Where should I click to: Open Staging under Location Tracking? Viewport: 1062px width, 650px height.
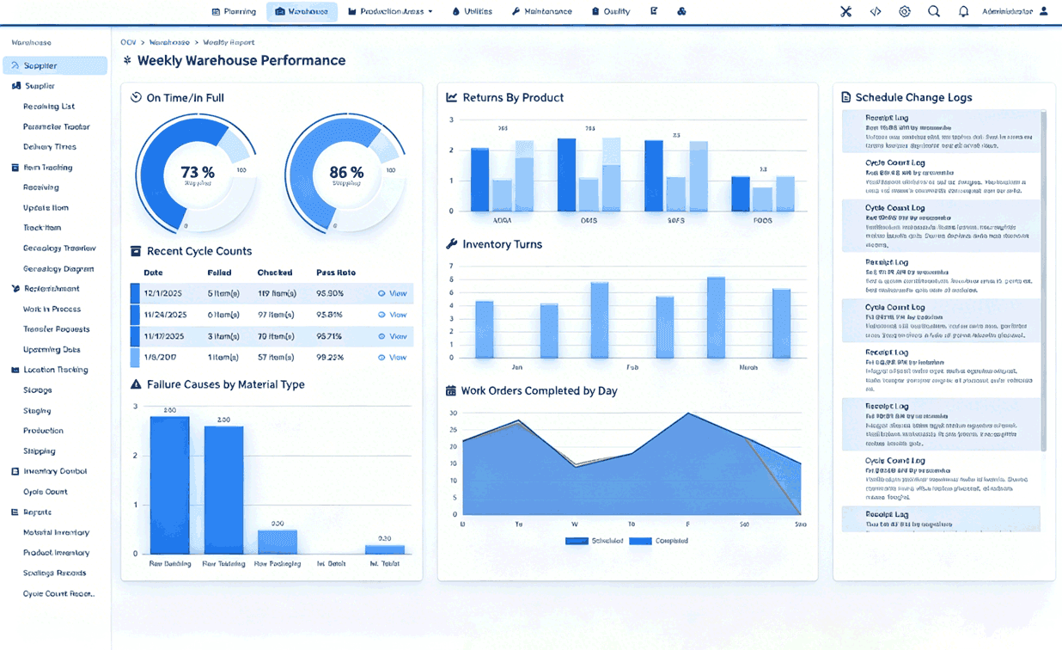37,411
